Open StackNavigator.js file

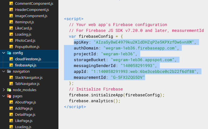tap(29, 77)
